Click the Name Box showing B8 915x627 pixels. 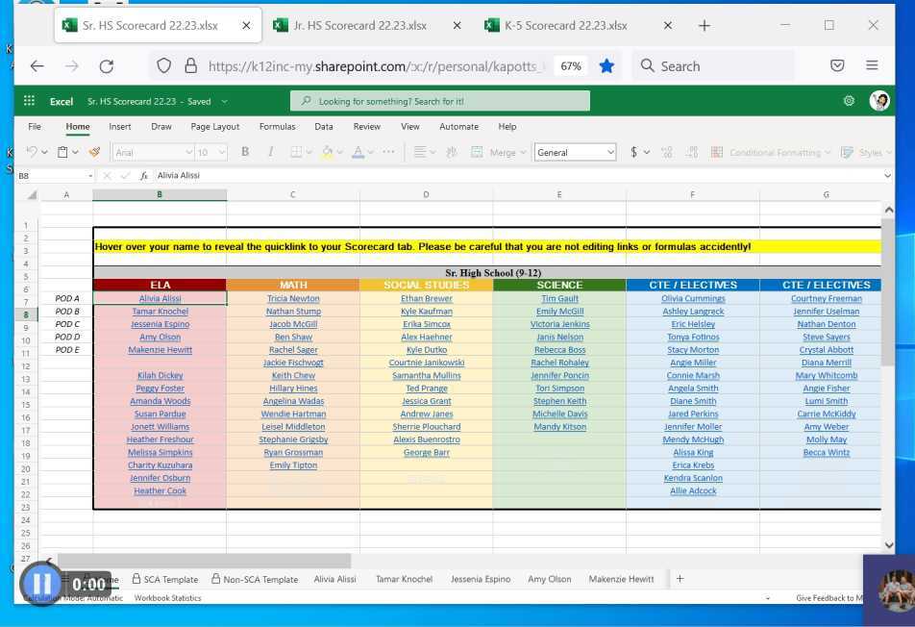pos(56,175)
